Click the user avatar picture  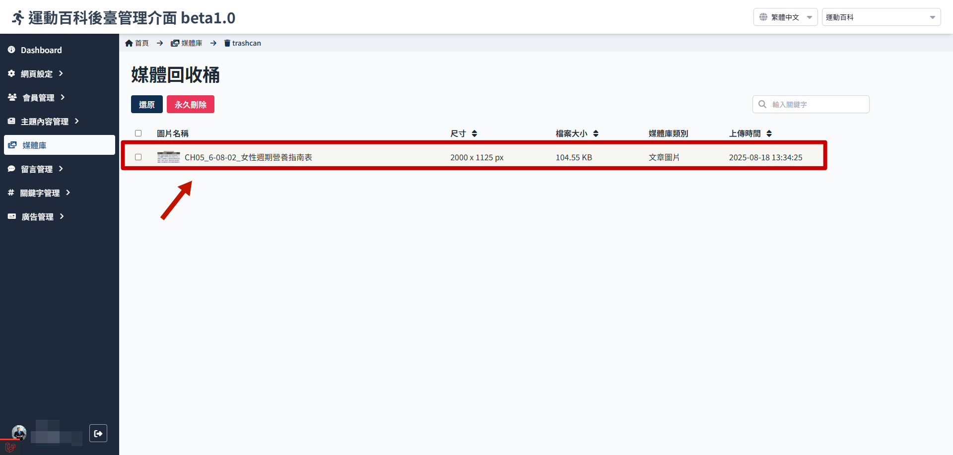click(19, 433)
